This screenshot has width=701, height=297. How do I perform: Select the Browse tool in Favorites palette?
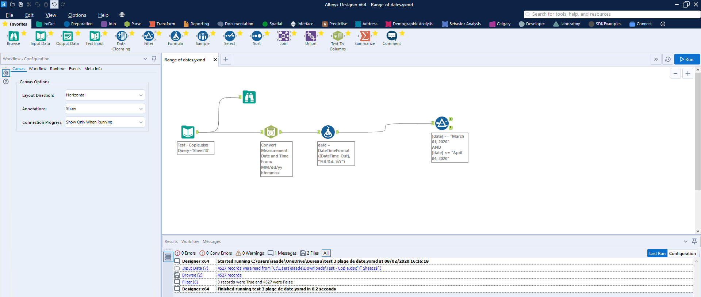coord(14,36)
